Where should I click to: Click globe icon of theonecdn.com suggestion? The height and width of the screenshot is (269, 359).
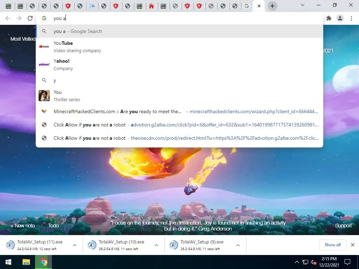pos(44,138)
